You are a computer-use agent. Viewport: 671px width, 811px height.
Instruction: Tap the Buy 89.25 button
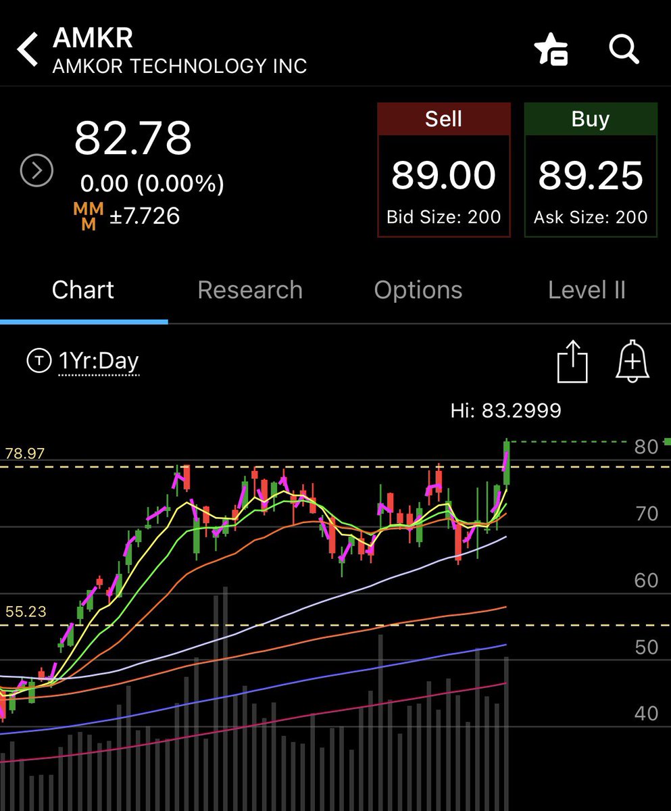[x=591, y=170]
